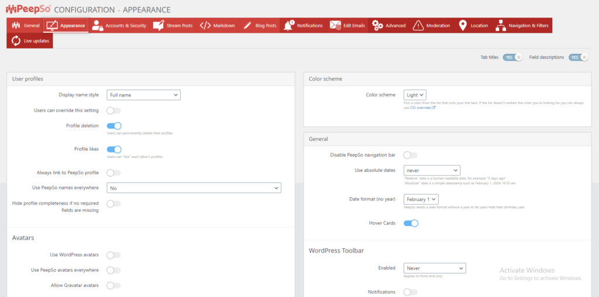Turn off the Hover Cards switch
This screenshot has height=297, width=599.
tap(411, 223)
